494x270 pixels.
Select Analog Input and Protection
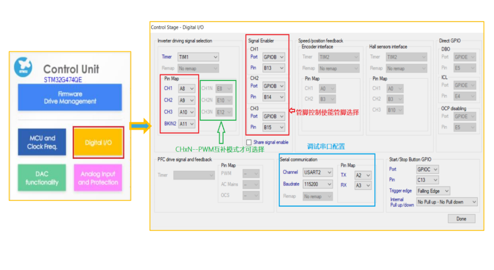click(98, 178)
